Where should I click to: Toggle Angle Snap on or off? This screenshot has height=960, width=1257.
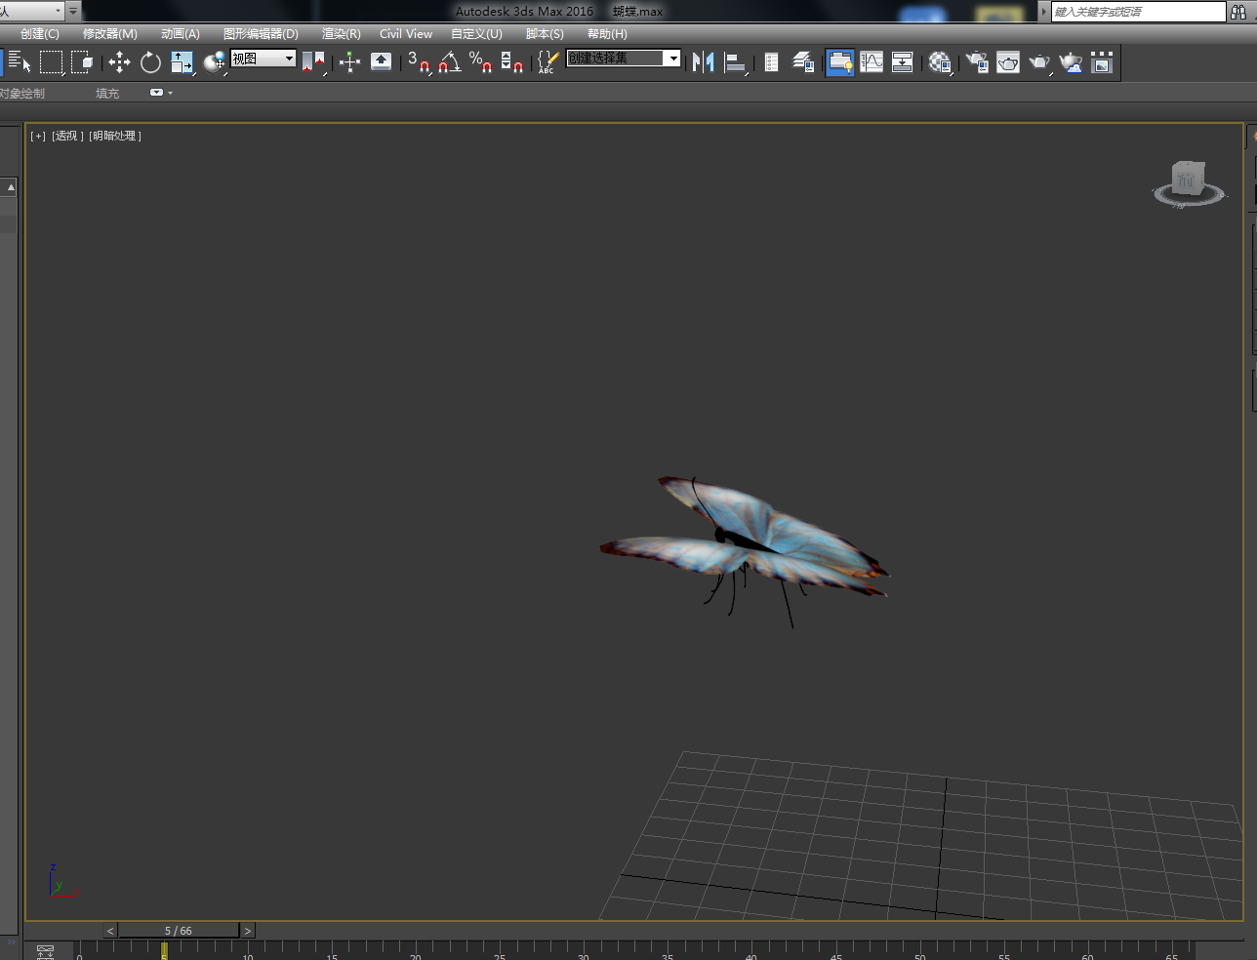(x=449, y=62)
